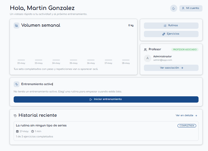
Task: Select the 26-may bar in the chart
Action: click(x=91, y=60)
